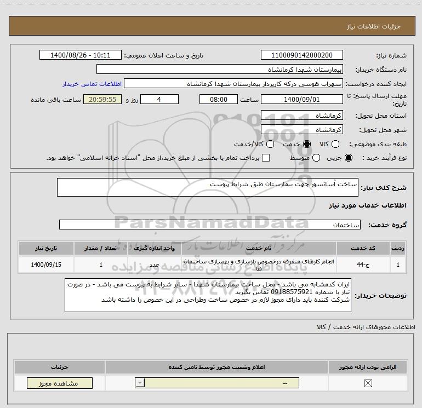Click the اطلاعات مجوزهای ارائه خدمت / کالا heading

[366, 327]
